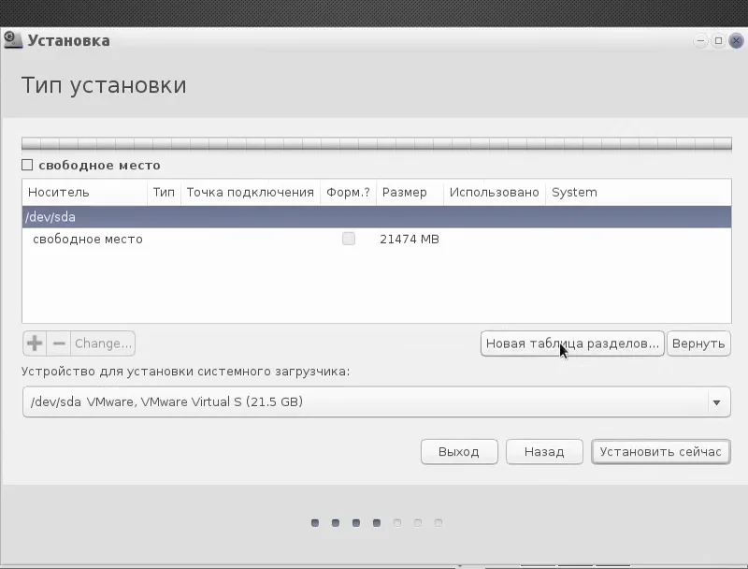
Task: Click Установить сейчас to install
Action: point(661,452)
